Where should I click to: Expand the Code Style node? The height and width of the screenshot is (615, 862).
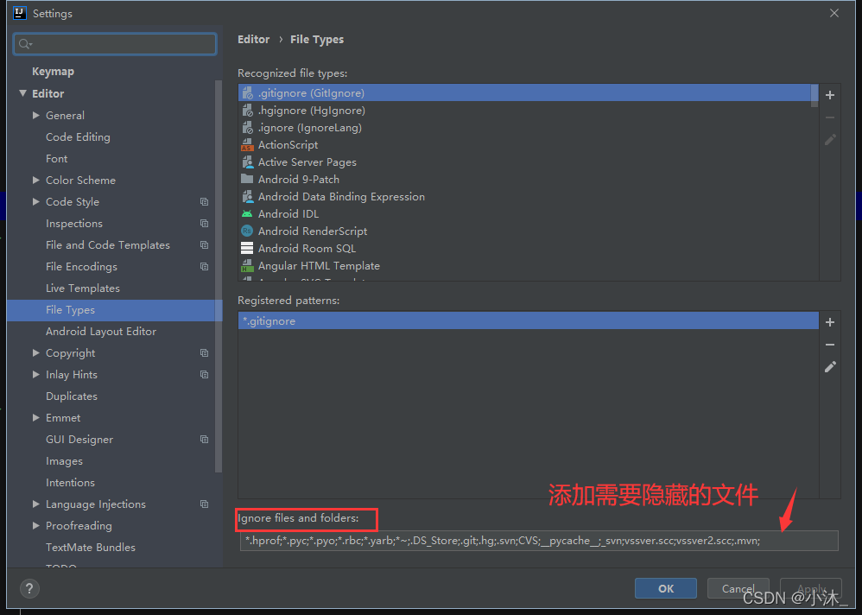click(x=35, y=202)
